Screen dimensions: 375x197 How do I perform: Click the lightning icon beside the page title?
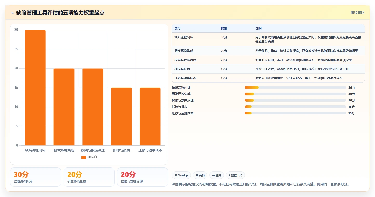click(x=12, y=13)
